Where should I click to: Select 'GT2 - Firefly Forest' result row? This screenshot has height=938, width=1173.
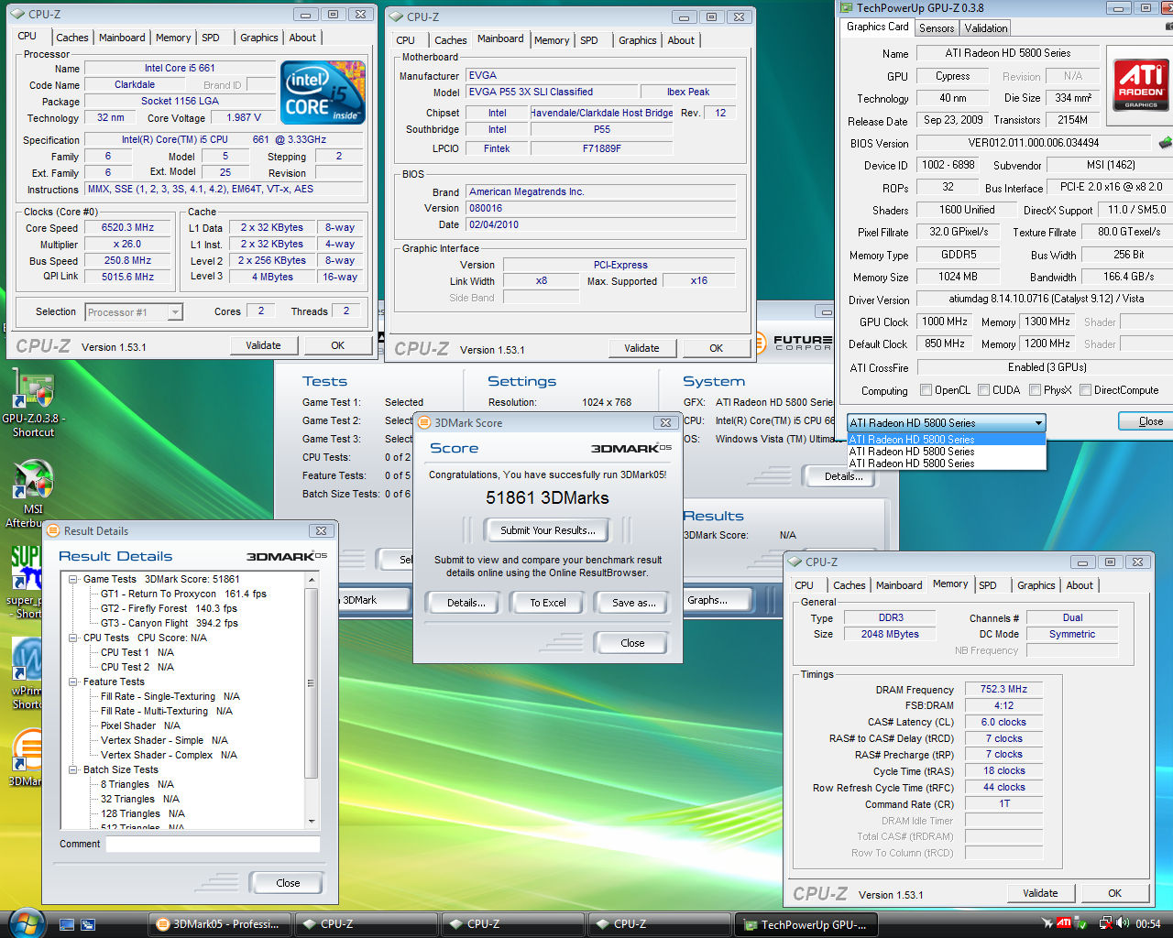pyautogui.click(x=169, y=608)
